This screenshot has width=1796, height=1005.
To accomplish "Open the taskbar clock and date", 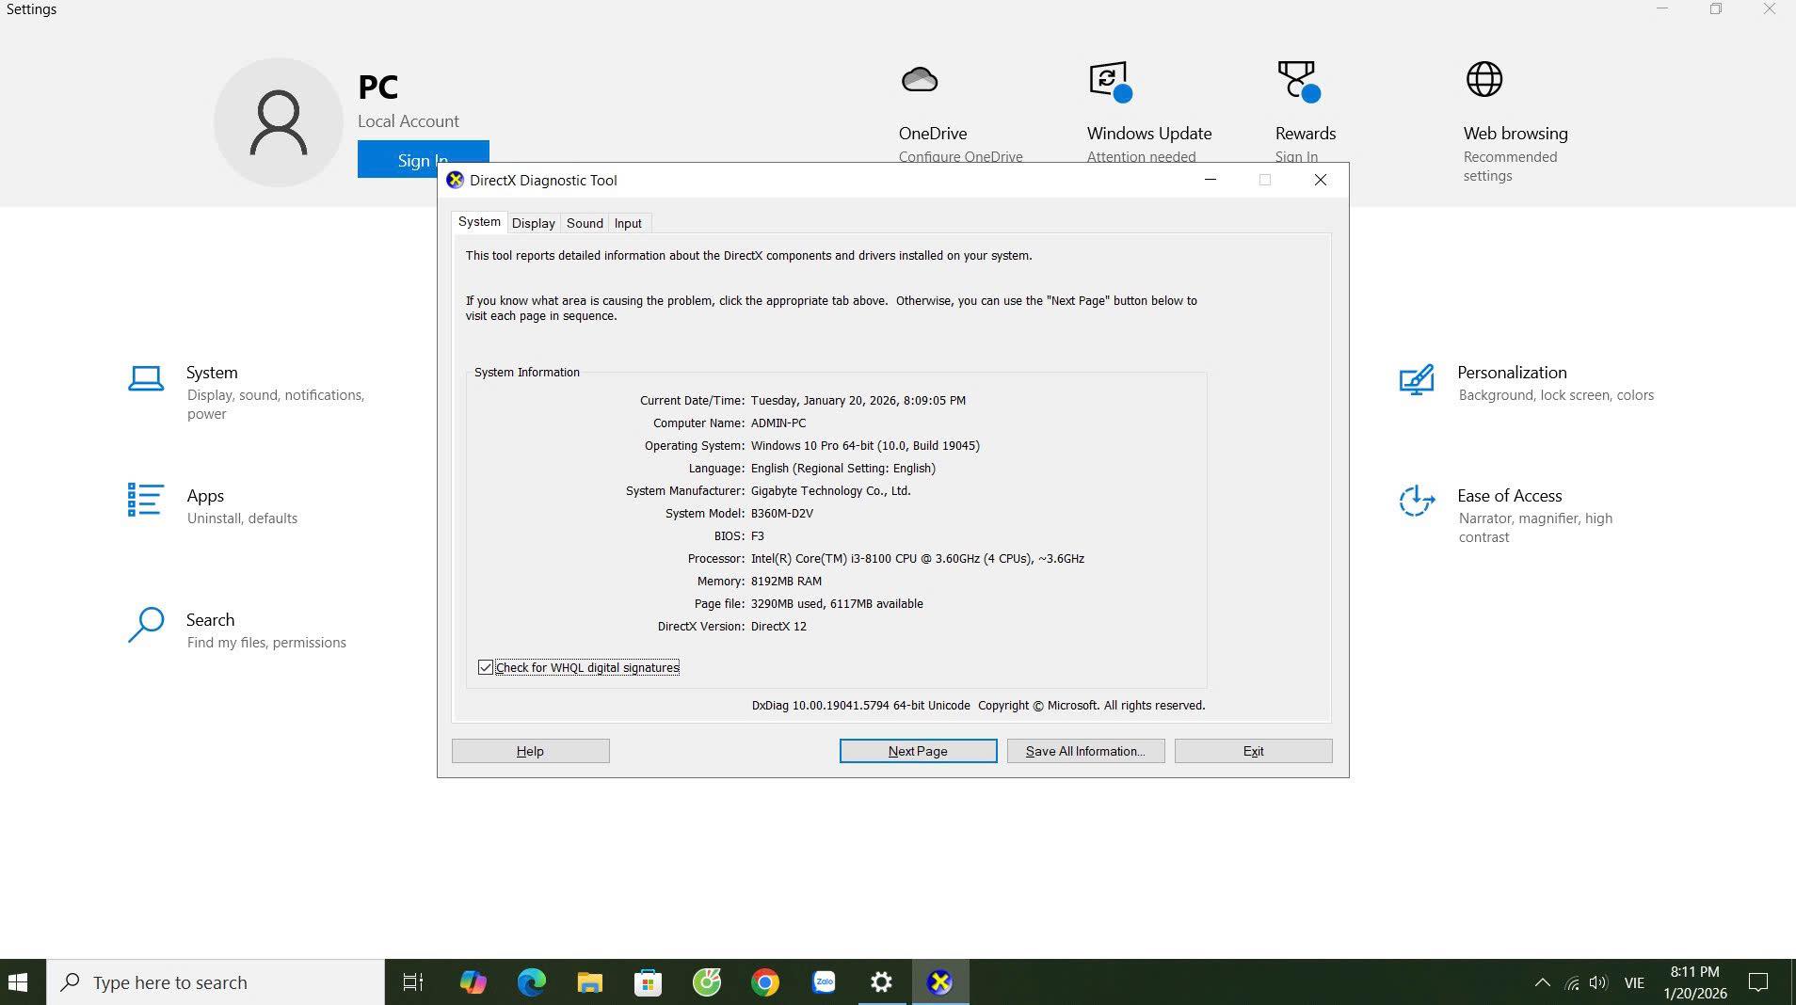I will (1694, 982).
